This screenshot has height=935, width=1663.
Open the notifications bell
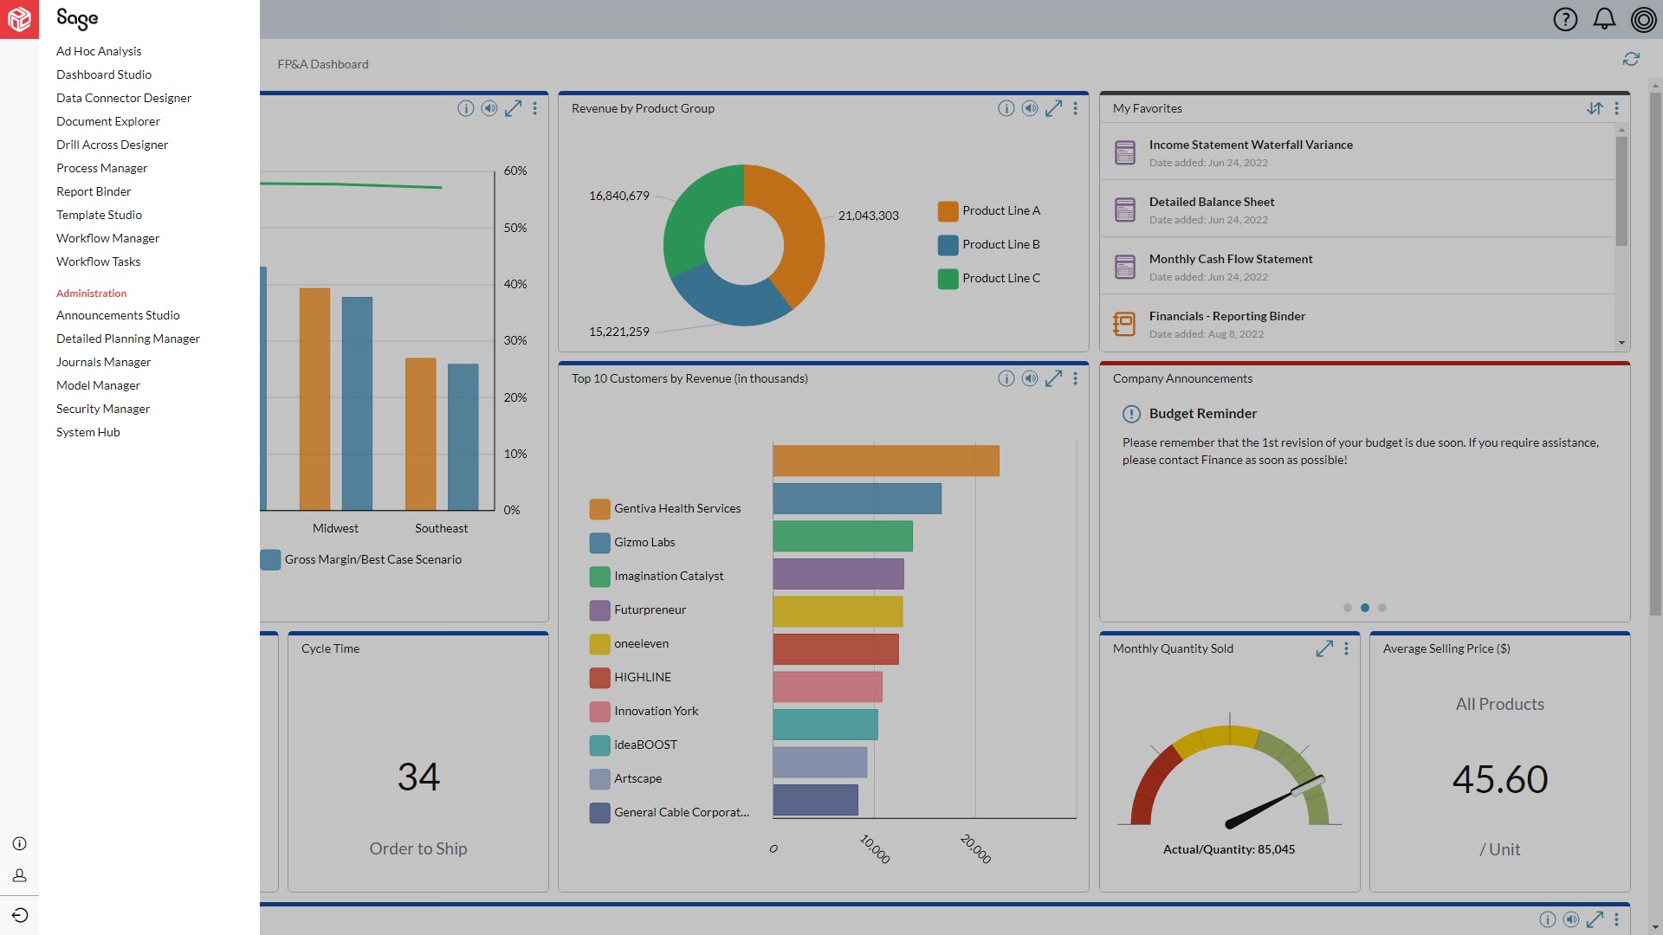pos(1604,19)
